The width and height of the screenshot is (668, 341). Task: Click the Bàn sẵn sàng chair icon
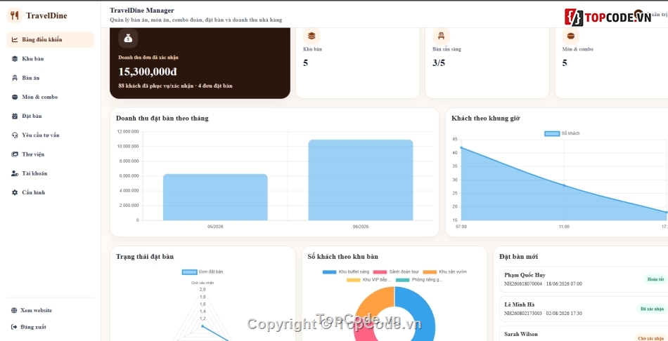[x=441, y=36]
